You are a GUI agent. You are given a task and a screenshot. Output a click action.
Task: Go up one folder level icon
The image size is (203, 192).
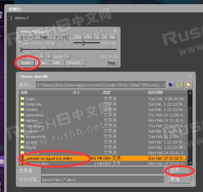point(180,84)
